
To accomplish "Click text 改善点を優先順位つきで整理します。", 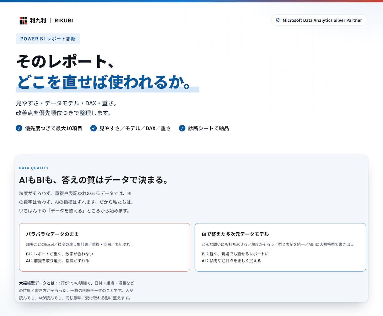I will tap(63, 113).
